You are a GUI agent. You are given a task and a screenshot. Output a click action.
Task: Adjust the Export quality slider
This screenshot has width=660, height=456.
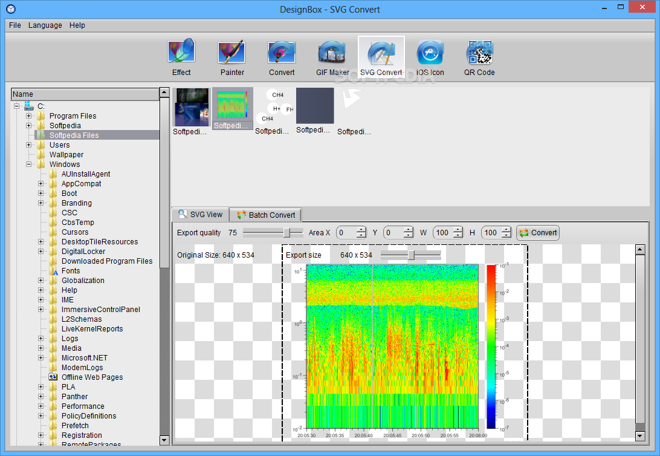click(x=286, y=232)
